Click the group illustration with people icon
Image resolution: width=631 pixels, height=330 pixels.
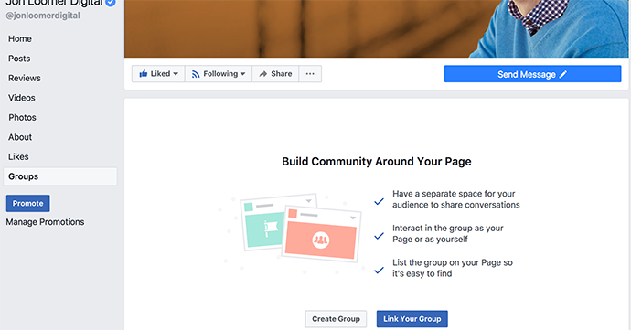321,235
